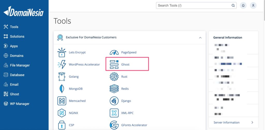Click the XML-RPC text link

(x=127, y=113)
